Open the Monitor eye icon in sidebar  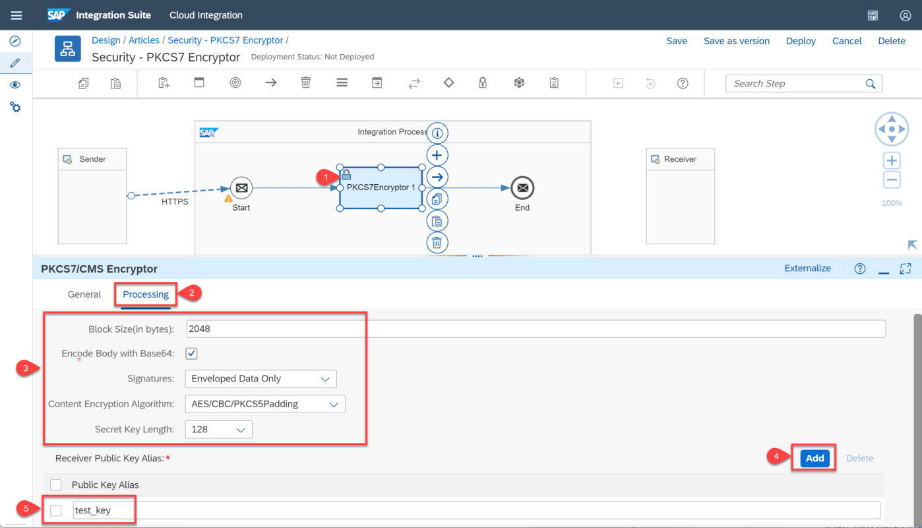point(15,85)
